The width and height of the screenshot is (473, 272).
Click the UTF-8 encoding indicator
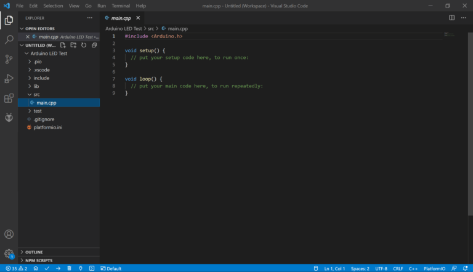point(381,268)
